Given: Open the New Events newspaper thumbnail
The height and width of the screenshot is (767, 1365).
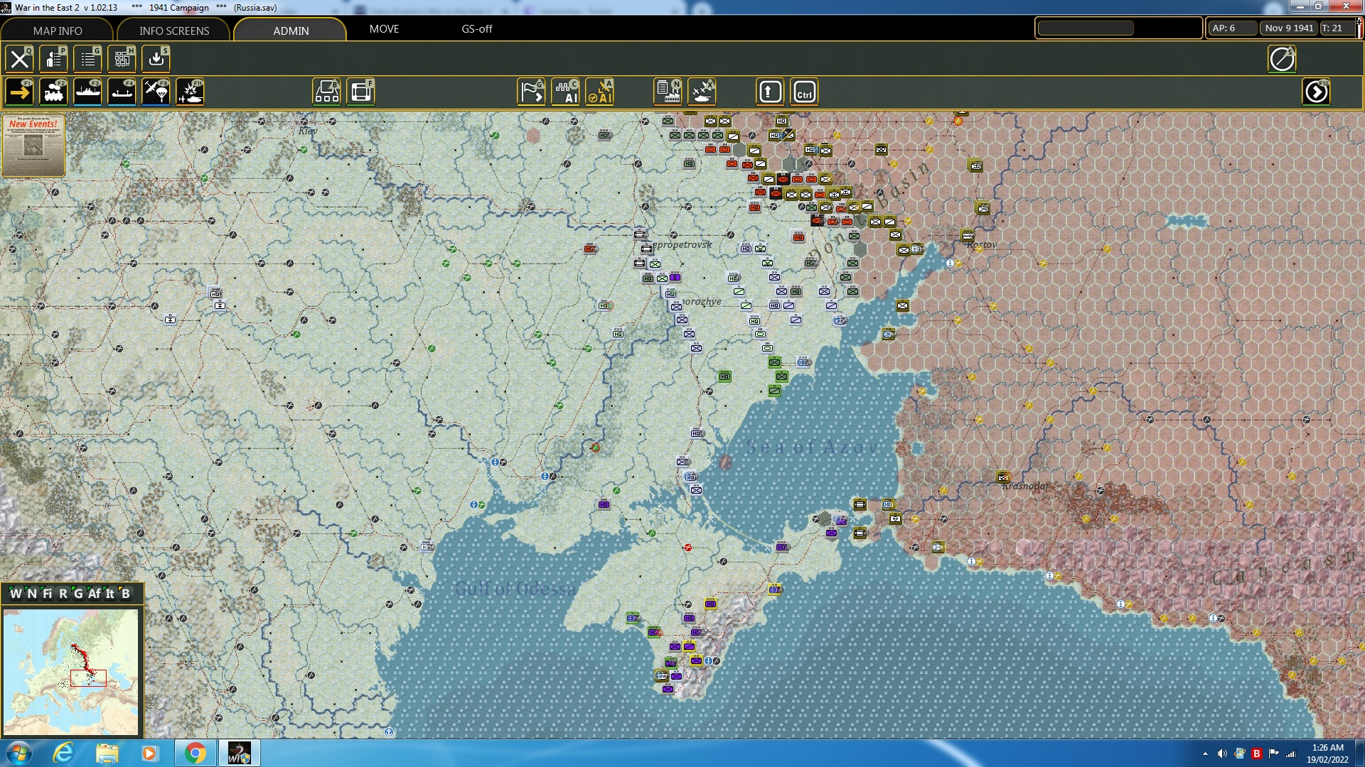Looking at the screenshot, I should click(33, 146).
